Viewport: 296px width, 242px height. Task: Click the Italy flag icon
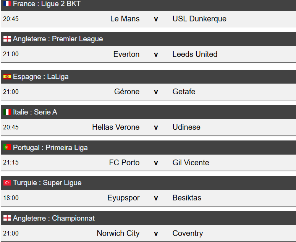7,112
